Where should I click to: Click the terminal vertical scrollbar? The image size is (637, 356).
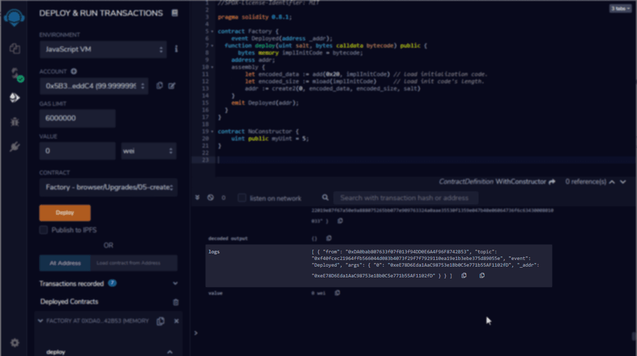[634, 336]
